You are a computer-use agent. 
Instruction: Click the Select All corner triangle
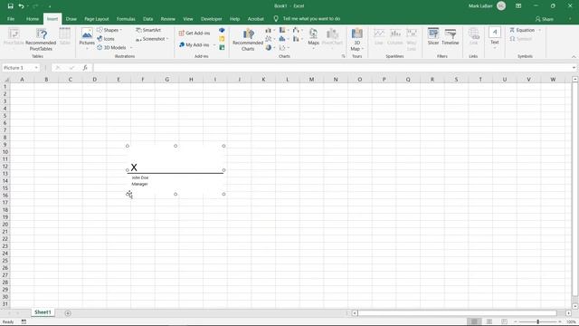point(6,80)
